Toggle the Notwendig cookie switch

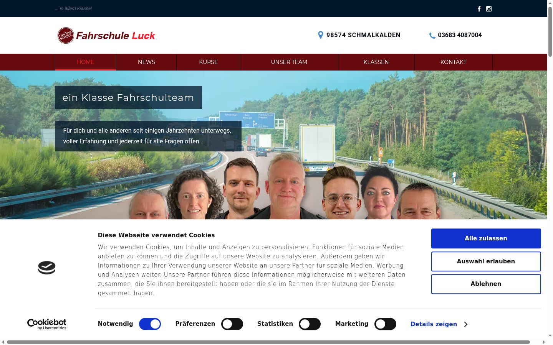tap(150, 324)
